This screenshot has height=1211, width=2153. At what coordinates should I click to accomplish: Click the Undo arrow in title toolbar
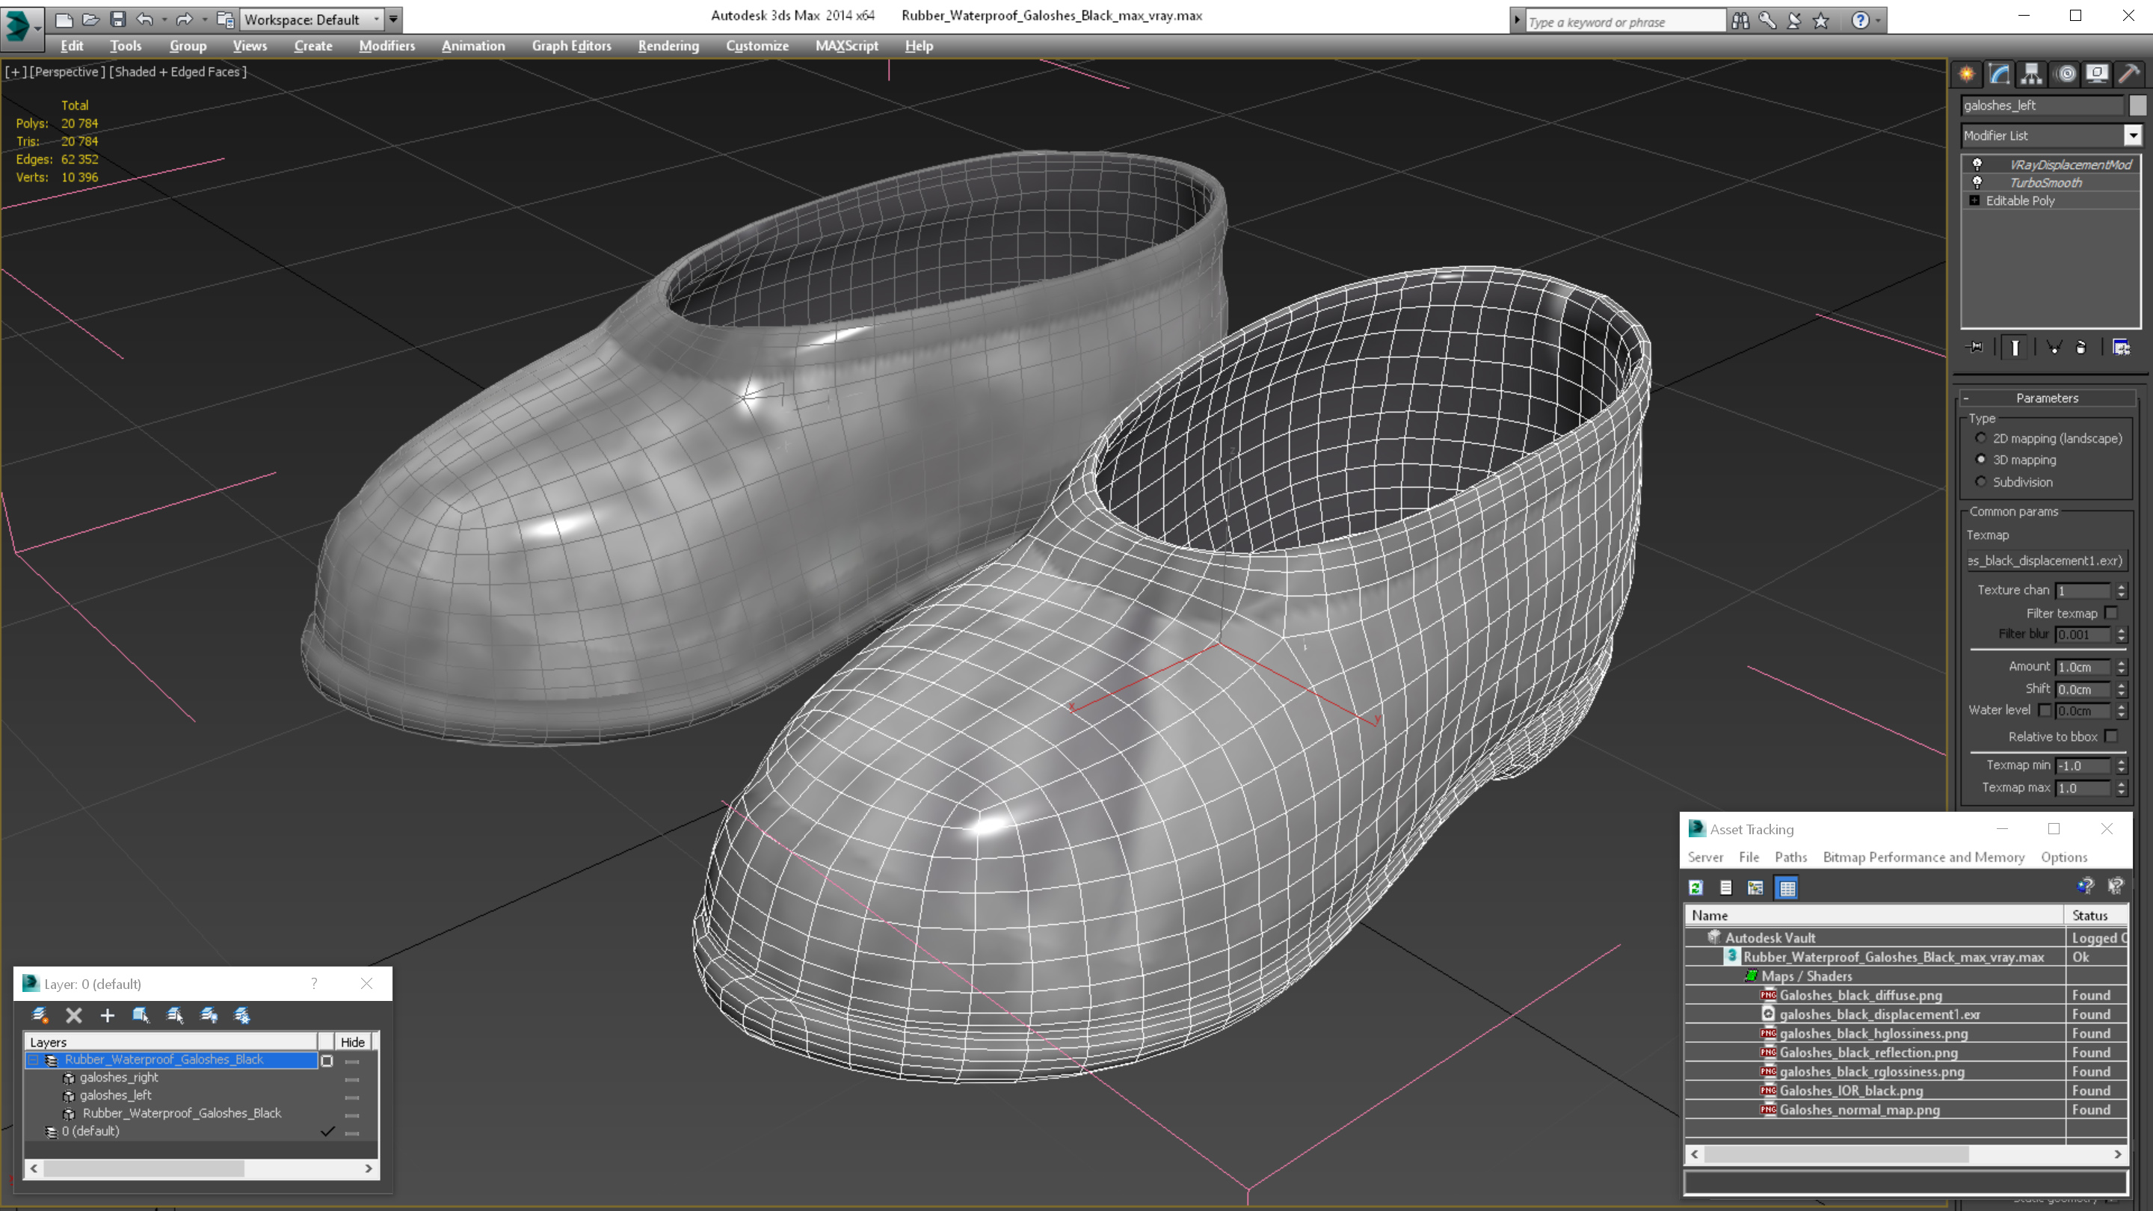[x=146, y=19]
